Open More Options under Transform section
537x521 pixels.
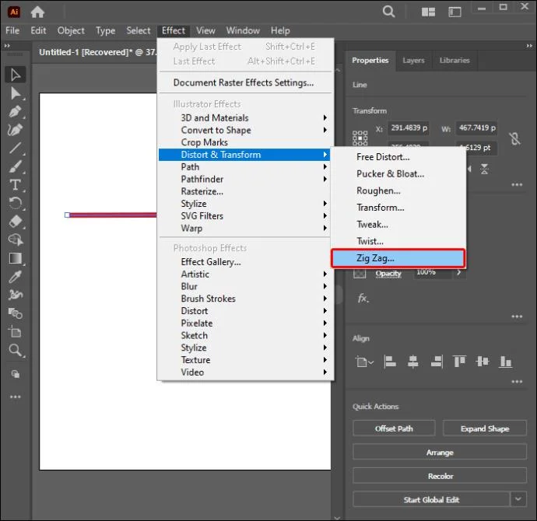pyautogui.click(x=517, y=184)
